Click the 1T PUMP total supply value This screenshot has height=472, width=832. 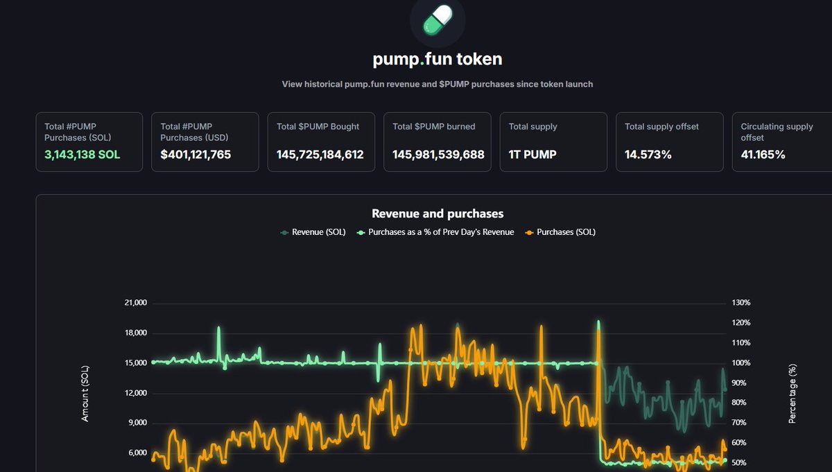[x=532, y=155]
